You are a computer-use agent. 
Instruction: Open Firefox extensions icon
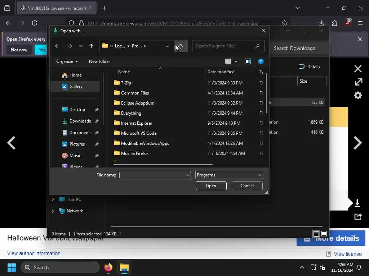(334, 23)
